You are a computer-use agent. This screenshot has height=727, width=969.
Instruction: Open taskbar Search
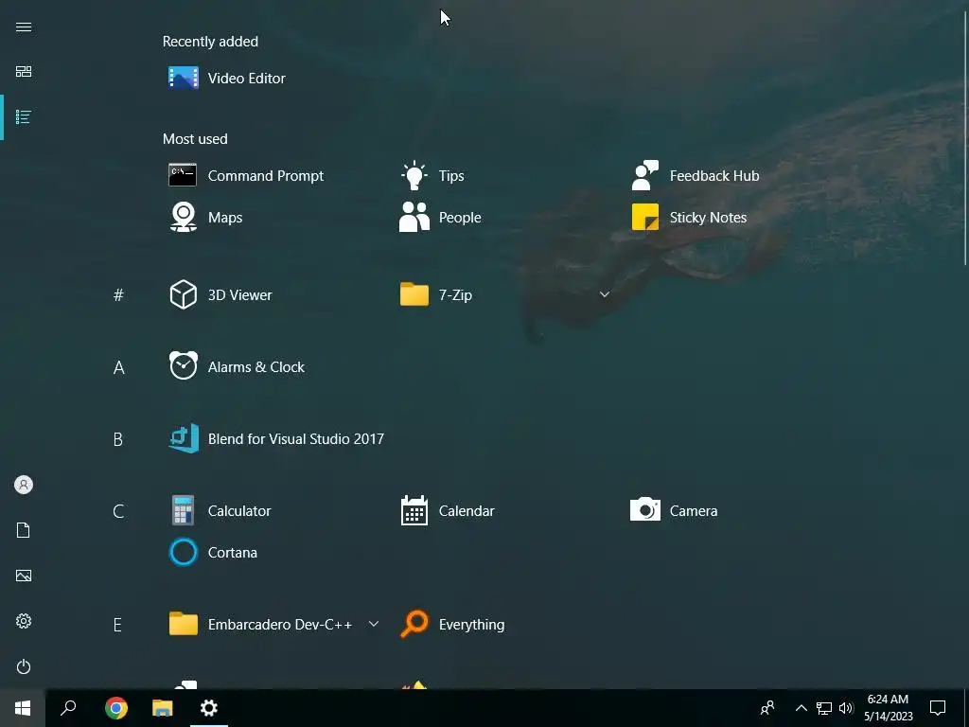(68, 708)
